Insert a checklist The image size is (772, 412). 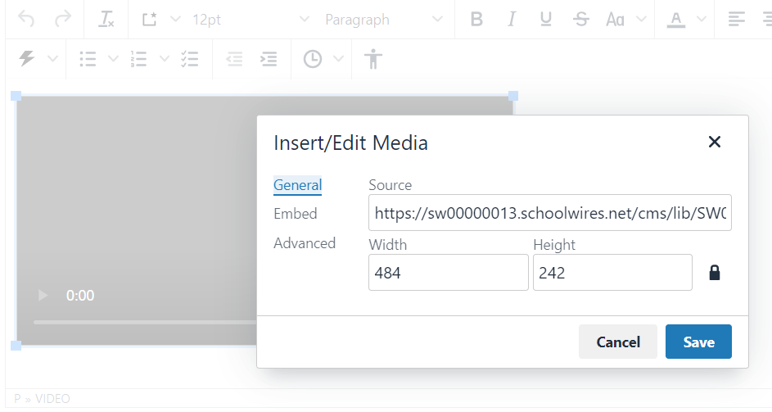190,59
